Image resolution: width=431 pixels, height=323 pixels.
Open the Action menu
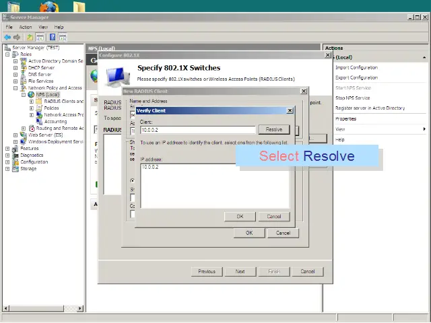point(26,27)
